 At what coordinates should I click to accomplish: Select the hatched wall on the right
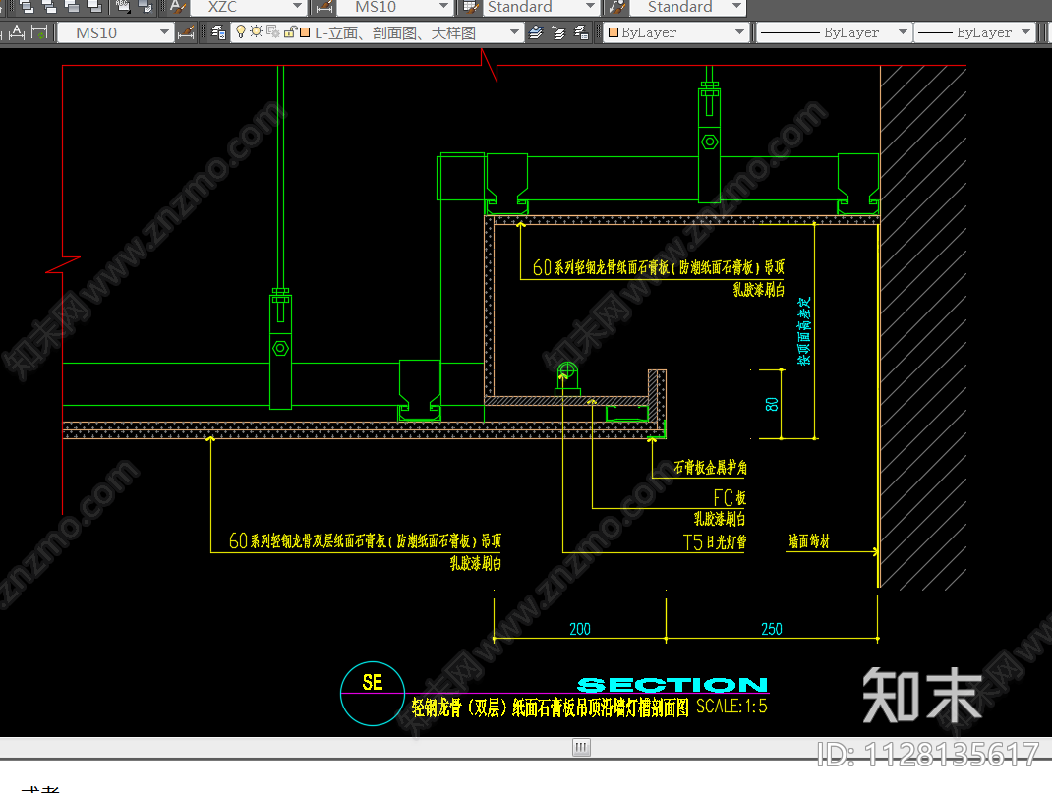click(923, 327)
